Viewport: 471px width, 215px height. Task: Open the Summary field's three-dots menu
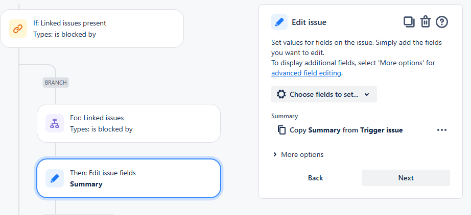(x=442, y=130)
